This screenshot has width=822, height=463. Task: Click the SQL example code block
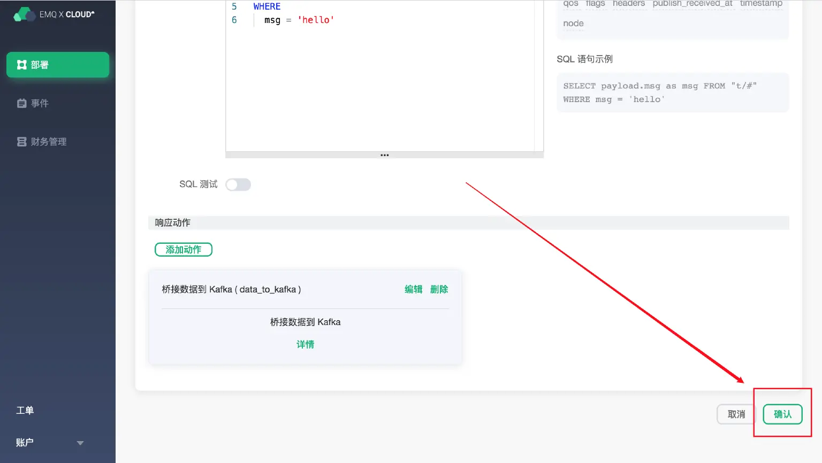pos(672,92)
